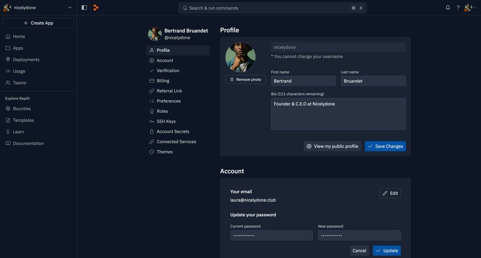Open Templates from the sidebar
The height and width of the screenshot is (258, 481).
pyautogui.click(x=23, y=120)
